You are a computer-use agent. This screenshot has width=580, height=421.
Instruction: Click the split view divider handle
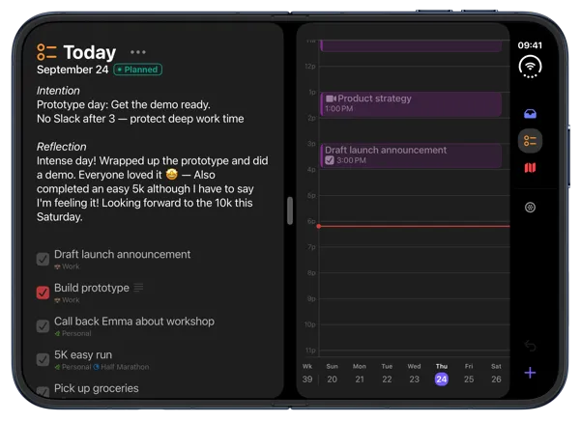pyautogui.click(x=290, y=210)
